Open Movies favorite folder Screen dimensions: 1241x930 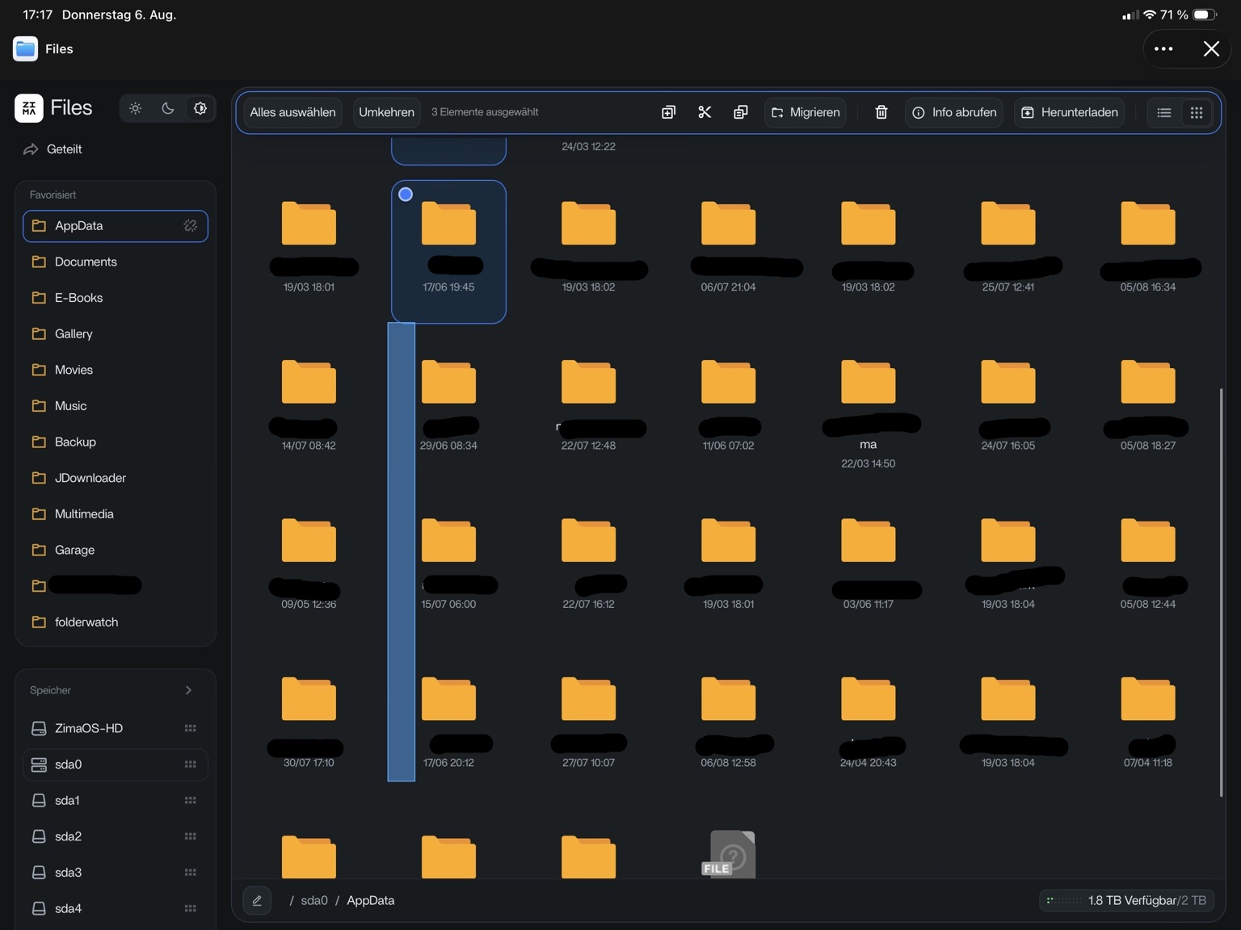pos(116,370)
